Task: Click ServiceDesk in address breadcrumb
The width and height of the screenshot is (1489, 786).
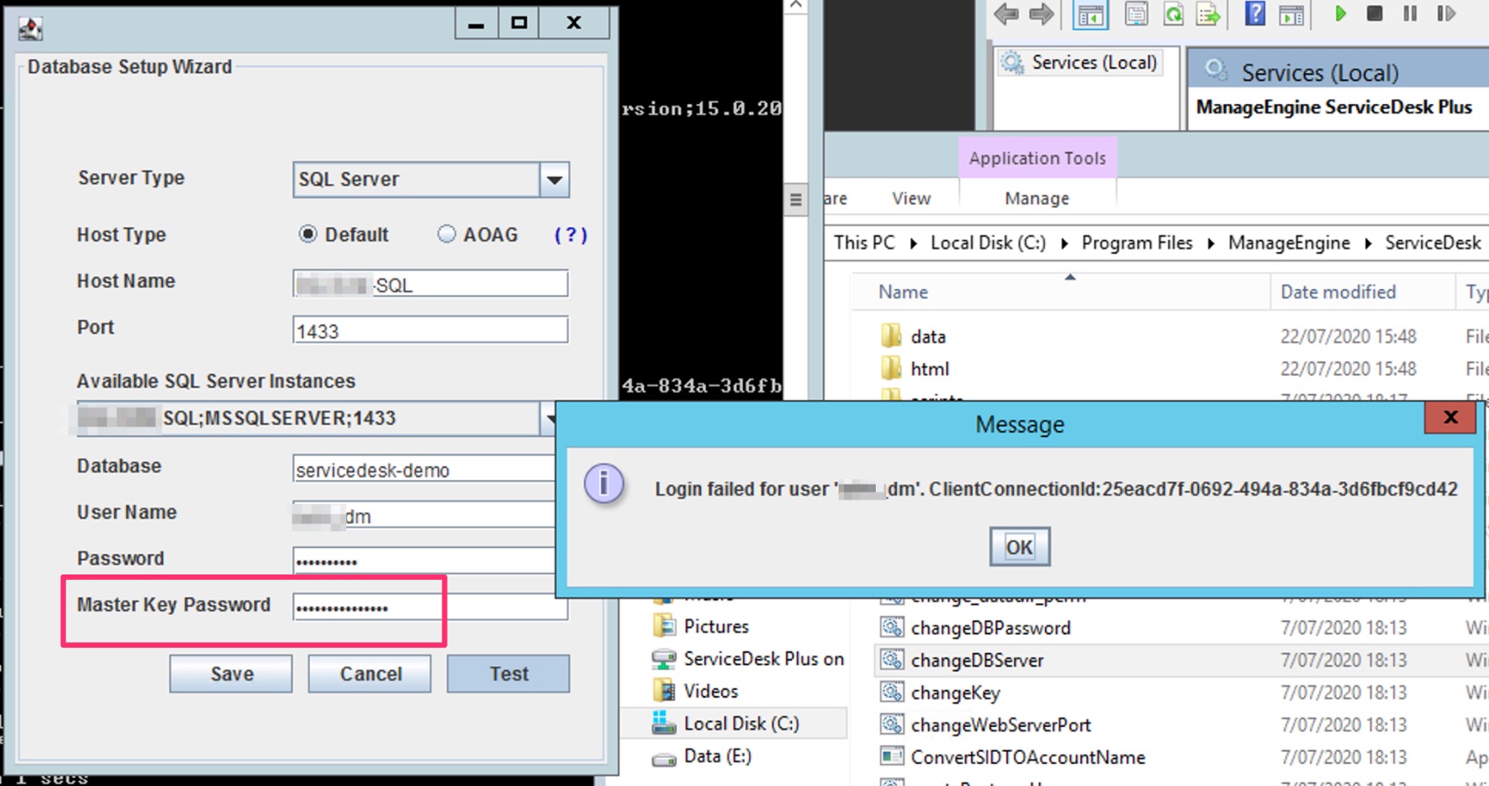Action: click(1433, 242)
